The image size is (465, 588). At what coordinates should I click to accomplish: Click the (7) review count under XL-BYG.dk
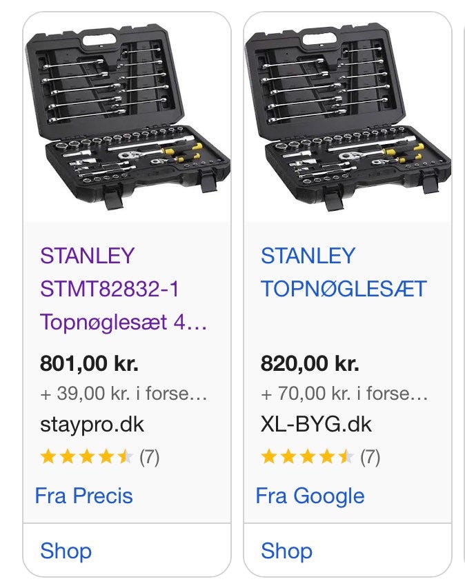click(370, 457)
